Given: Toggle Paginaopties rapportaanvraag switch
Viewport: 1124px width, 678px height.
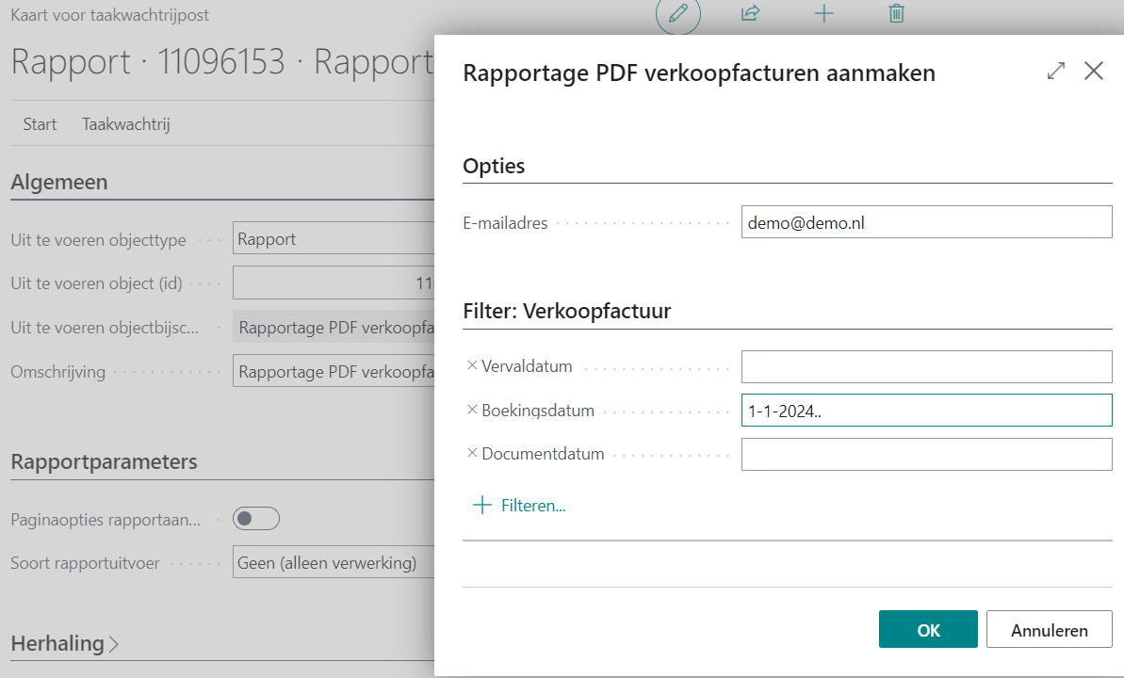Looking at the screenshot, I should pyautogui.click(x=256, y=519).
